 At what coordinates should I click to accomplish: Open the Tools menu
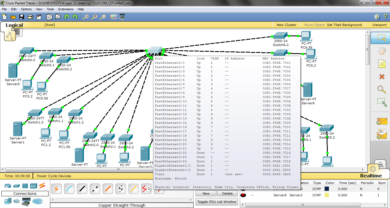tap(50, 9)
